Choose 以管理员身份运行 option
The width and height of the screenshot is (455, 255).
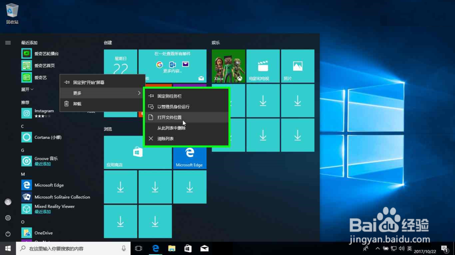(x=186, y=107)
